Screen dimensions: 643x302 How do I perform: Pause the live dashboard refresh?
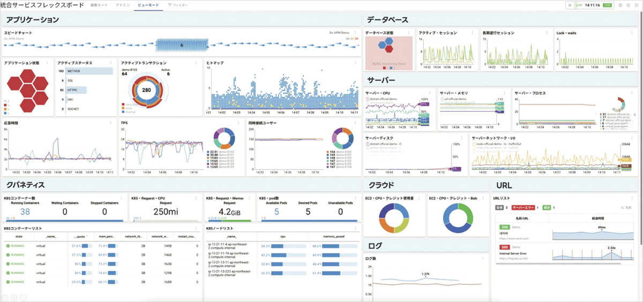click(570, 5)
